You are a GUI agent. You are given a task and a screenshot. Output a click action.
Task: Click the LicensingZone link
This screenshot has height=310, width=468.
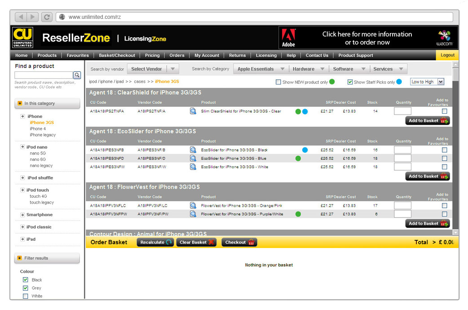coord(145,39)
